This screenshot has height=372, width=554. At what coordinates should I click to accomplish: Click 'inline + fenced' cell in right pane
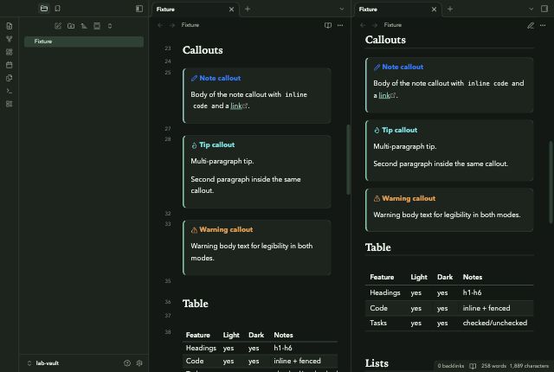[486, 309]
